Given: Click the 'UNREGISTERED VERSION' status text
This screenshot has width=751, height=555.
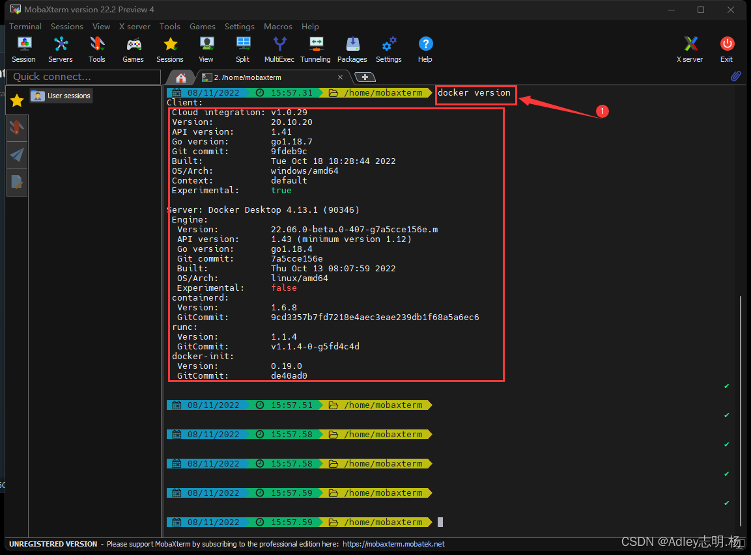Looking at the screenshot, I should (x=53, y=544).
